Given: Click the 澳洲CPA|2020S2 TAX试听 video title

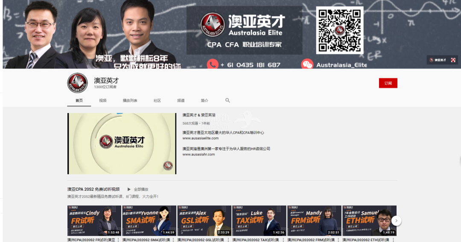Looking at the screenshot, I should [x=256, y=240].
